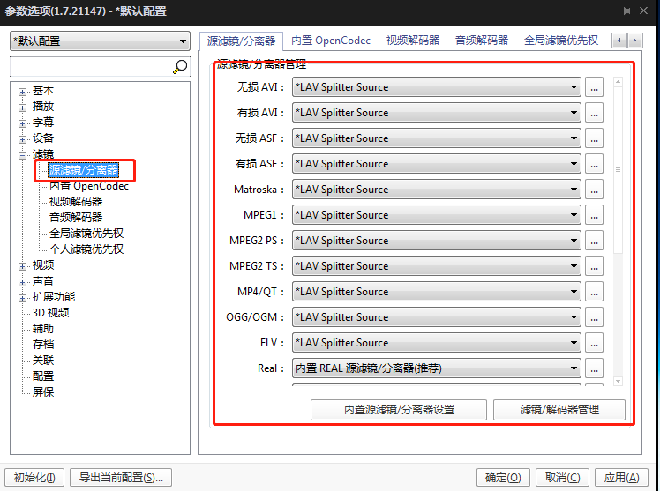Select 全局滤镜优先权 in the tree
This screenshot has width=660, height=491.
pos(86,234)
